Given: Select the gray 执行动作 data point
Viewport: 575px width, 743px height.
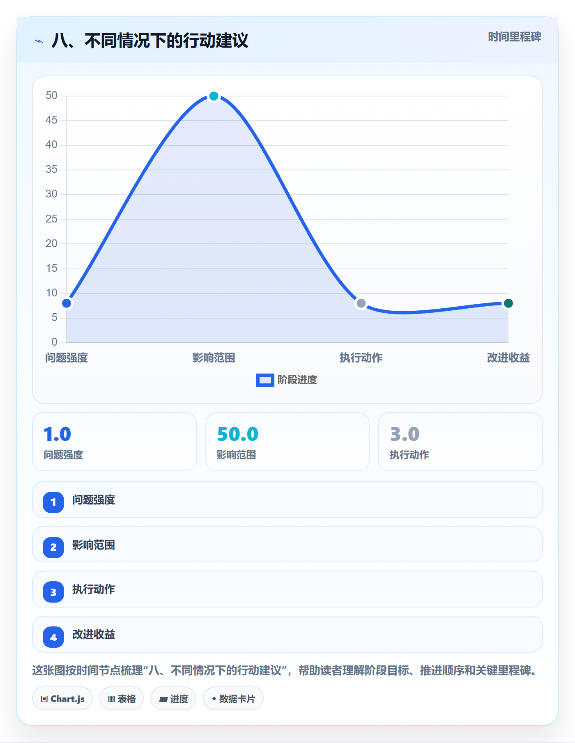Looking at the screenshot, I should [361, 303].
